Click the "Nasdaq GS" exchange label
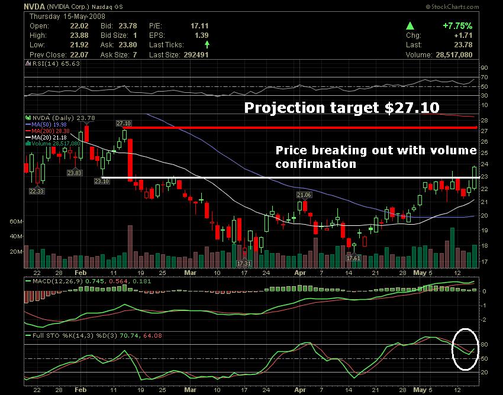503x395 pixels. click(108, 7)
